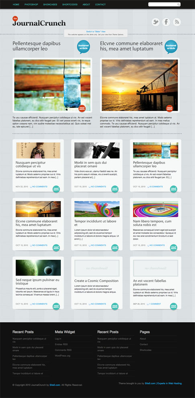Click read more circle on Create a Cosmic Composition

(115, 307)
